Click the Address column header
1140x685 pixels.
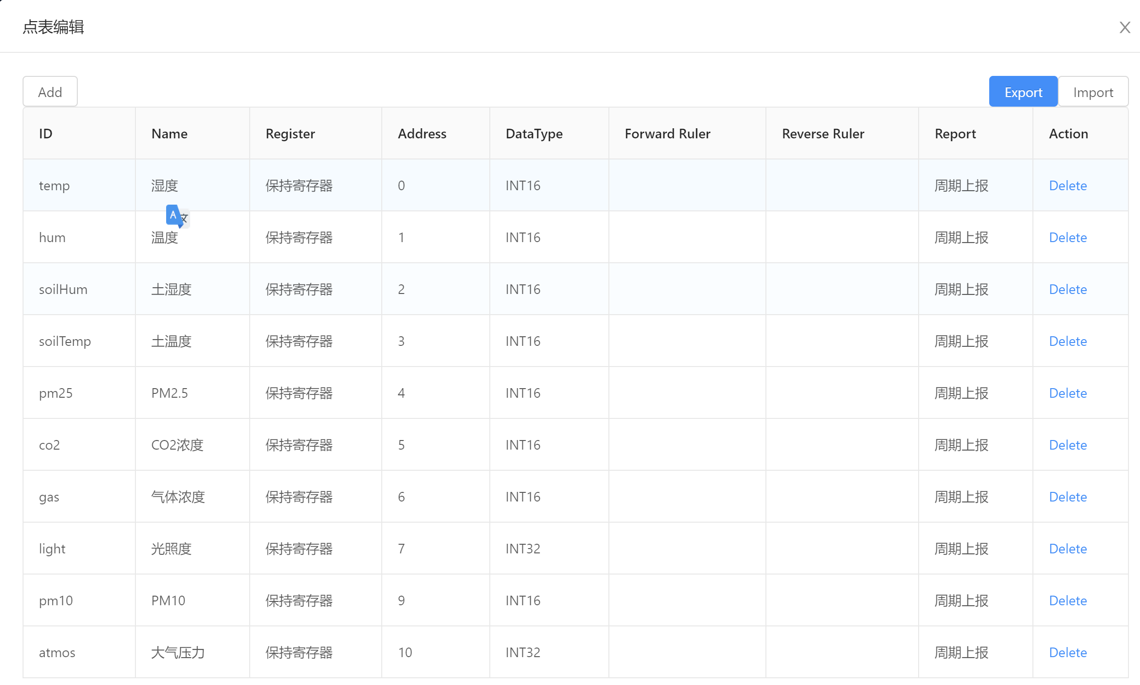422,134
